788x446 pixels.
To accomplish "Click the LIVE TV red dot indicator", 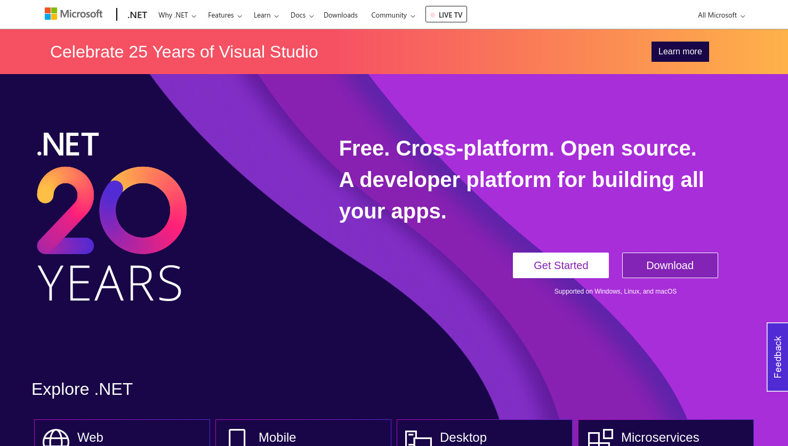I will [433, 15].
